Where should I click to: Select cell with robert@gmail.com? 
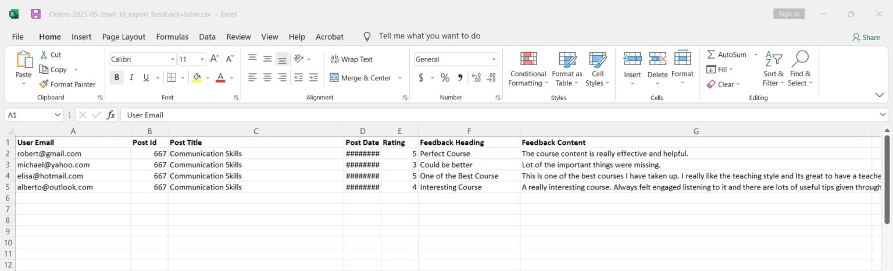point(73,154)
